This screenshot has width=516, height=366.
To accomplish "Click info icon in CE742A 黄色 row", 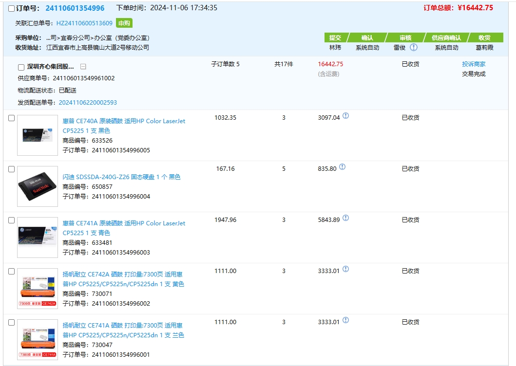I will tap(345, 269).
